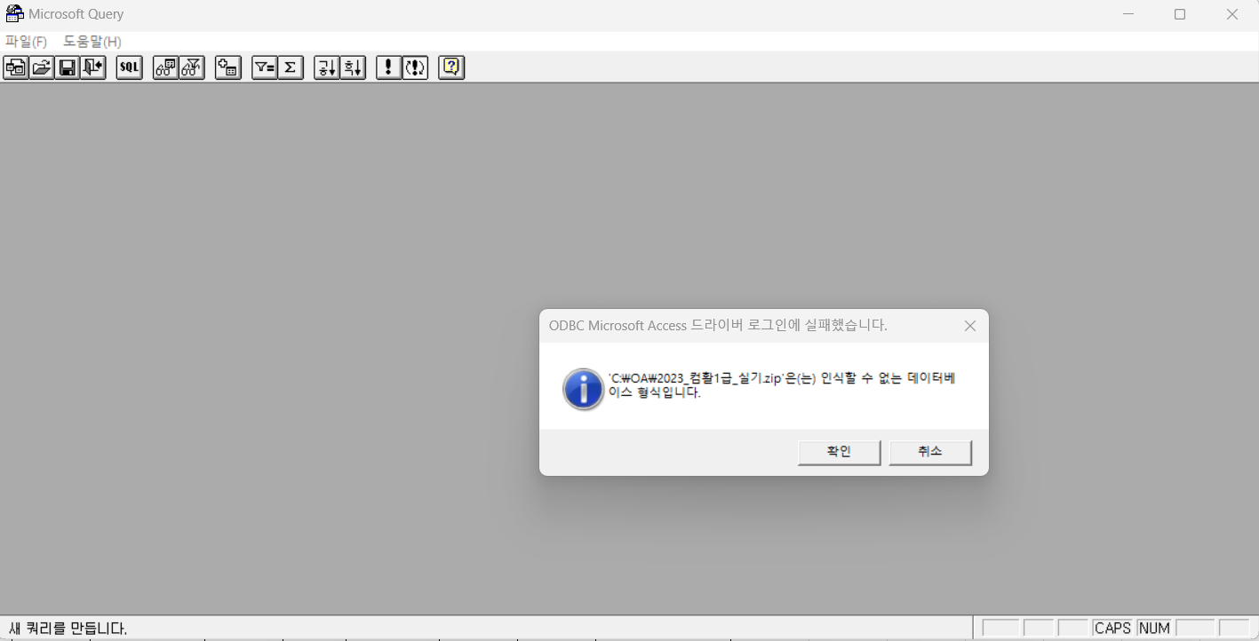1259x641 pixels.
Task: Open a saved query with folder icon
Action: point(42,67)
